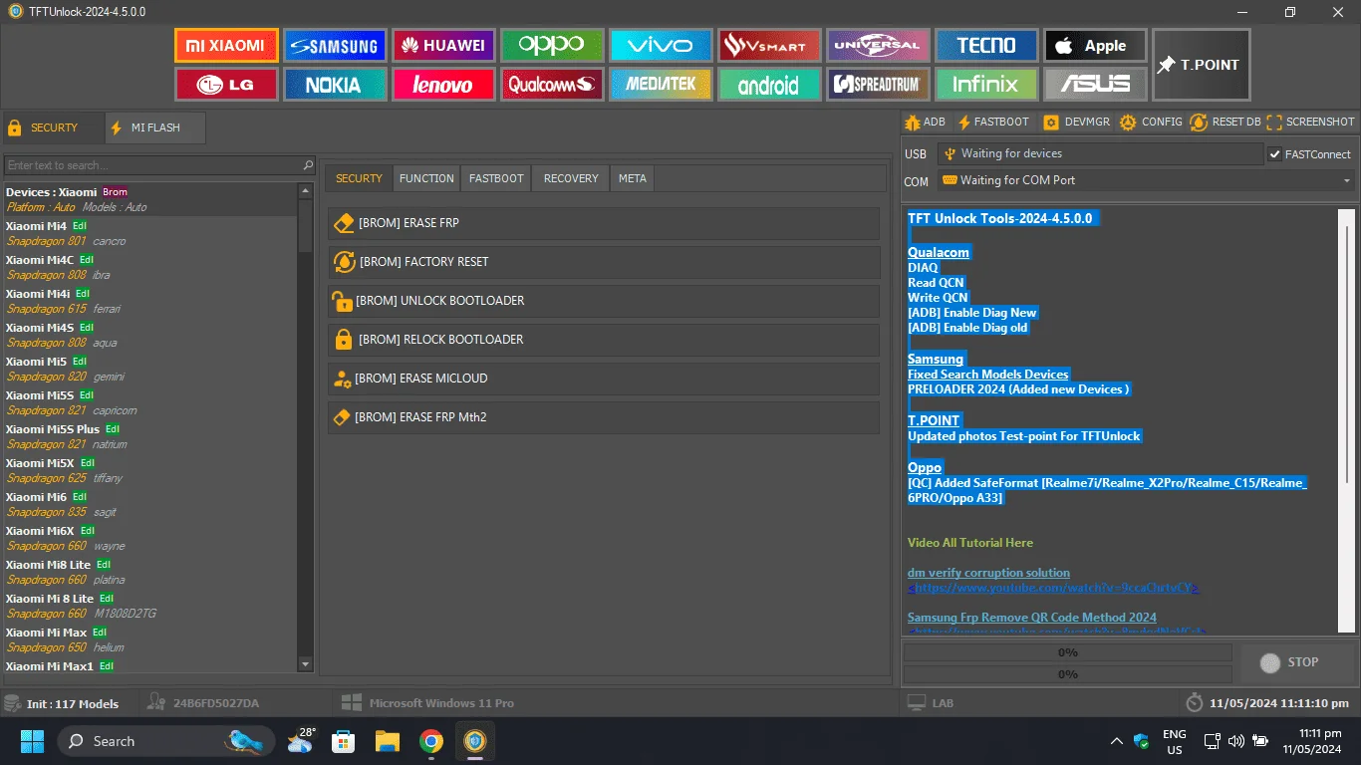The width and height of the screenshot is (1361, 765).
Task: Select the Lenovo brand button
Action: coord(443,84)
